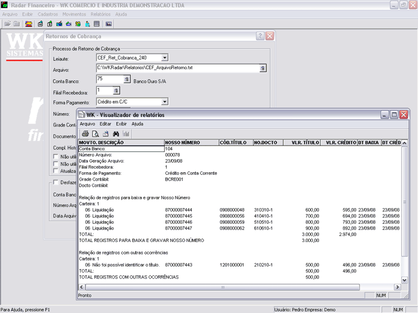Click lookup icon beside Arquivo path field
Screen dimensions: 418x313
click(x=263, y=69)
